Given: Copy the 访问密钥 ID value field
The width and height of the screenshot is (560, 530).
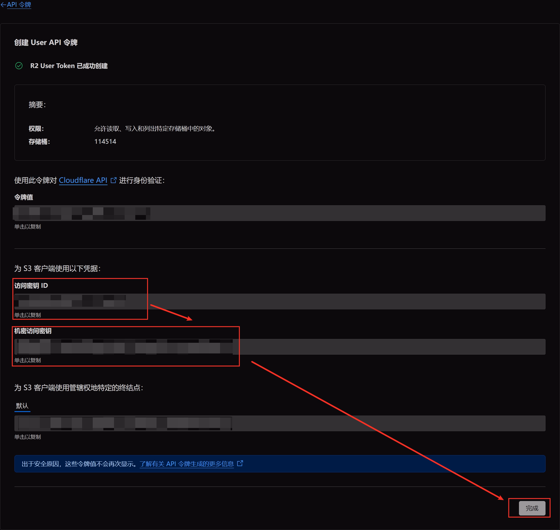Looking at the screenshot, I should pos(279,301).
